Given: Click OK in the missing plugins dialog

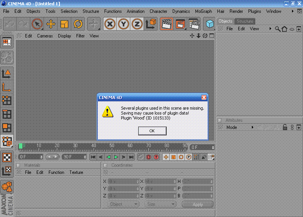Looking at the screenshot, I should [x=152, y=131].
